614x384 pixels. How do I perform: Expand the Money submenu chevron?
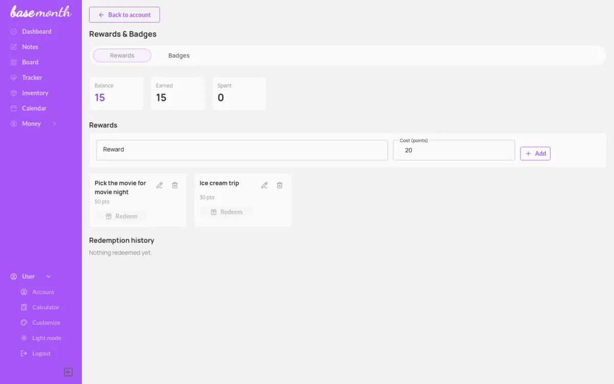point(54,124)
